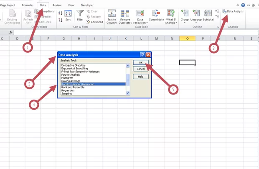Click the dialog's question mark icon

click(142, 55)
